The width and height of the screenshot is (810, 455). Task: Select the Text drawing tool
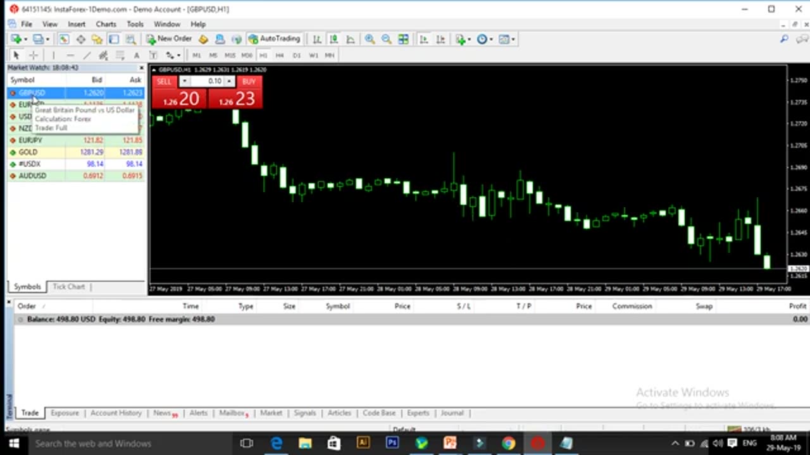[136, 56]
